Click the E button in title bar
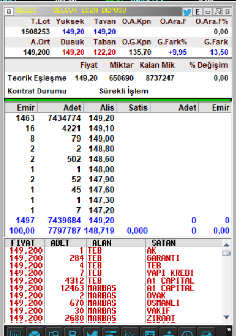Screen dimensions: 236x336 (x=197, y=11)
